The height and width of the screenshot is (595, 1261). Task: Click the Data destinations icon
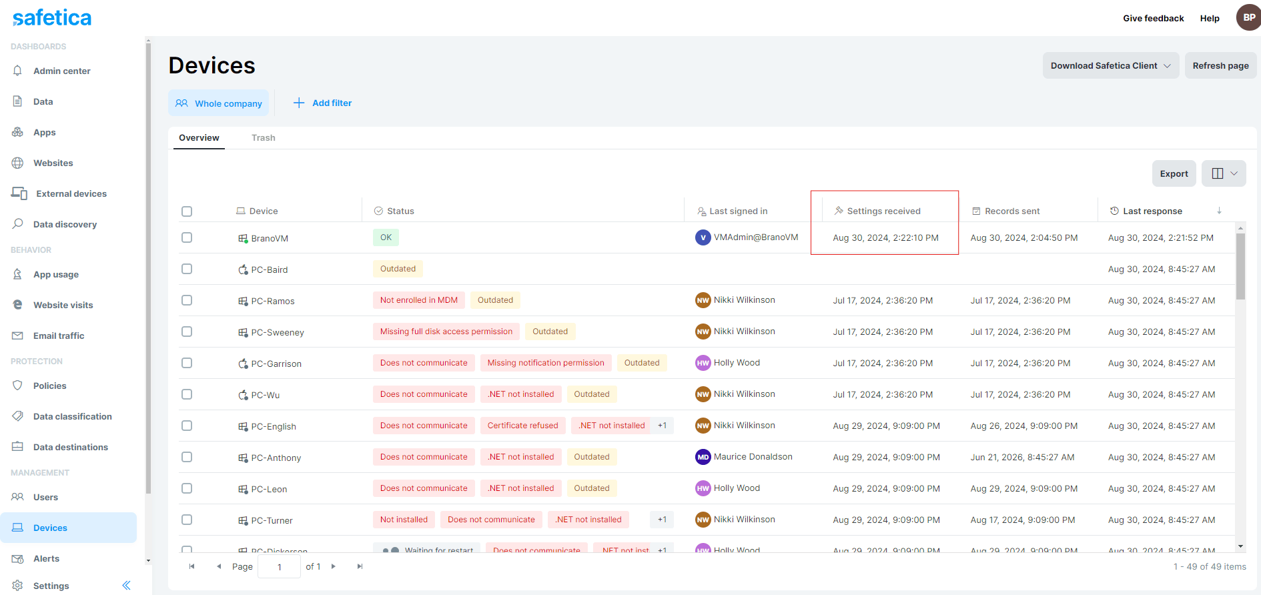17,447
